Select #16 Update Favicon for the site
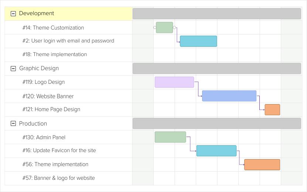The width and height of the screenshot is (307, 192). click(x=59, y=151)
